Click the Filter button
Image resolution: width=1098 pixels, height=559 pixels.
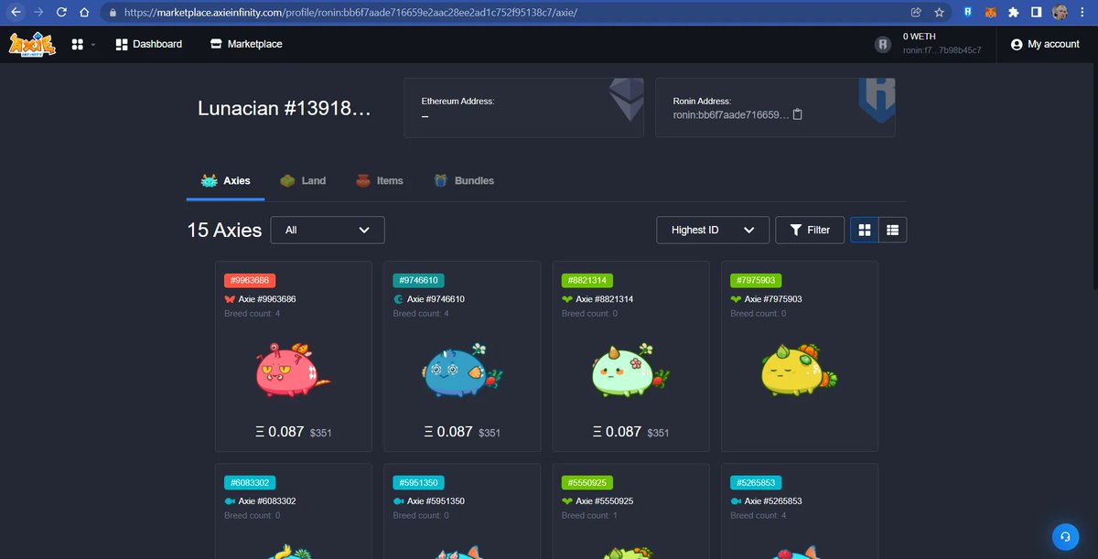click(810, 230)
